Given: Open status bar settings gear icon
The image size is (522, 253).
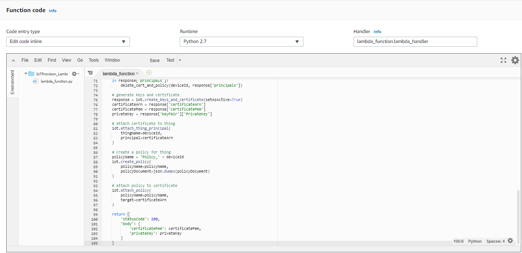Looking at the screenshot, I should (x=510, y=241).
